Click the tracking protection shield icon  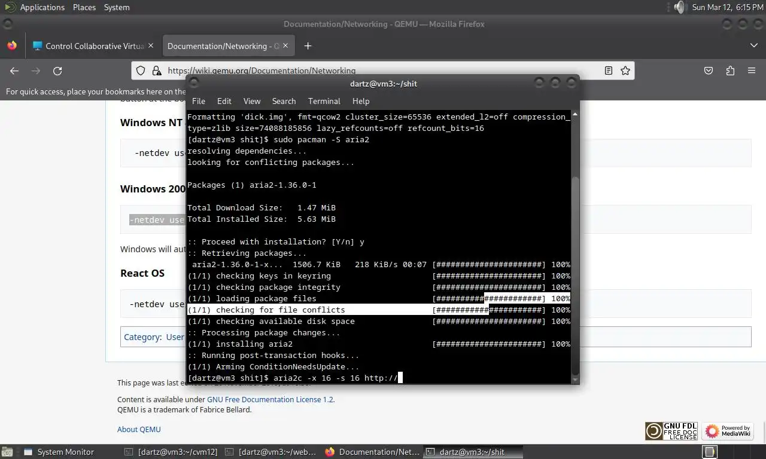(141, 71)
